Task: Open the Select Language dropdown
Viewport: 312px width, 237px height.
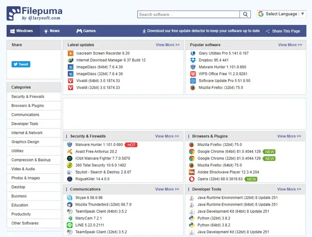Action: coord(281,14)
